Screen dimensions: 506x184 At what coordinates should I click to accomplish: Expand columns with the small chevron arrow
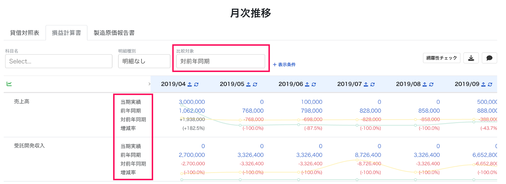[x=149, y=84]
